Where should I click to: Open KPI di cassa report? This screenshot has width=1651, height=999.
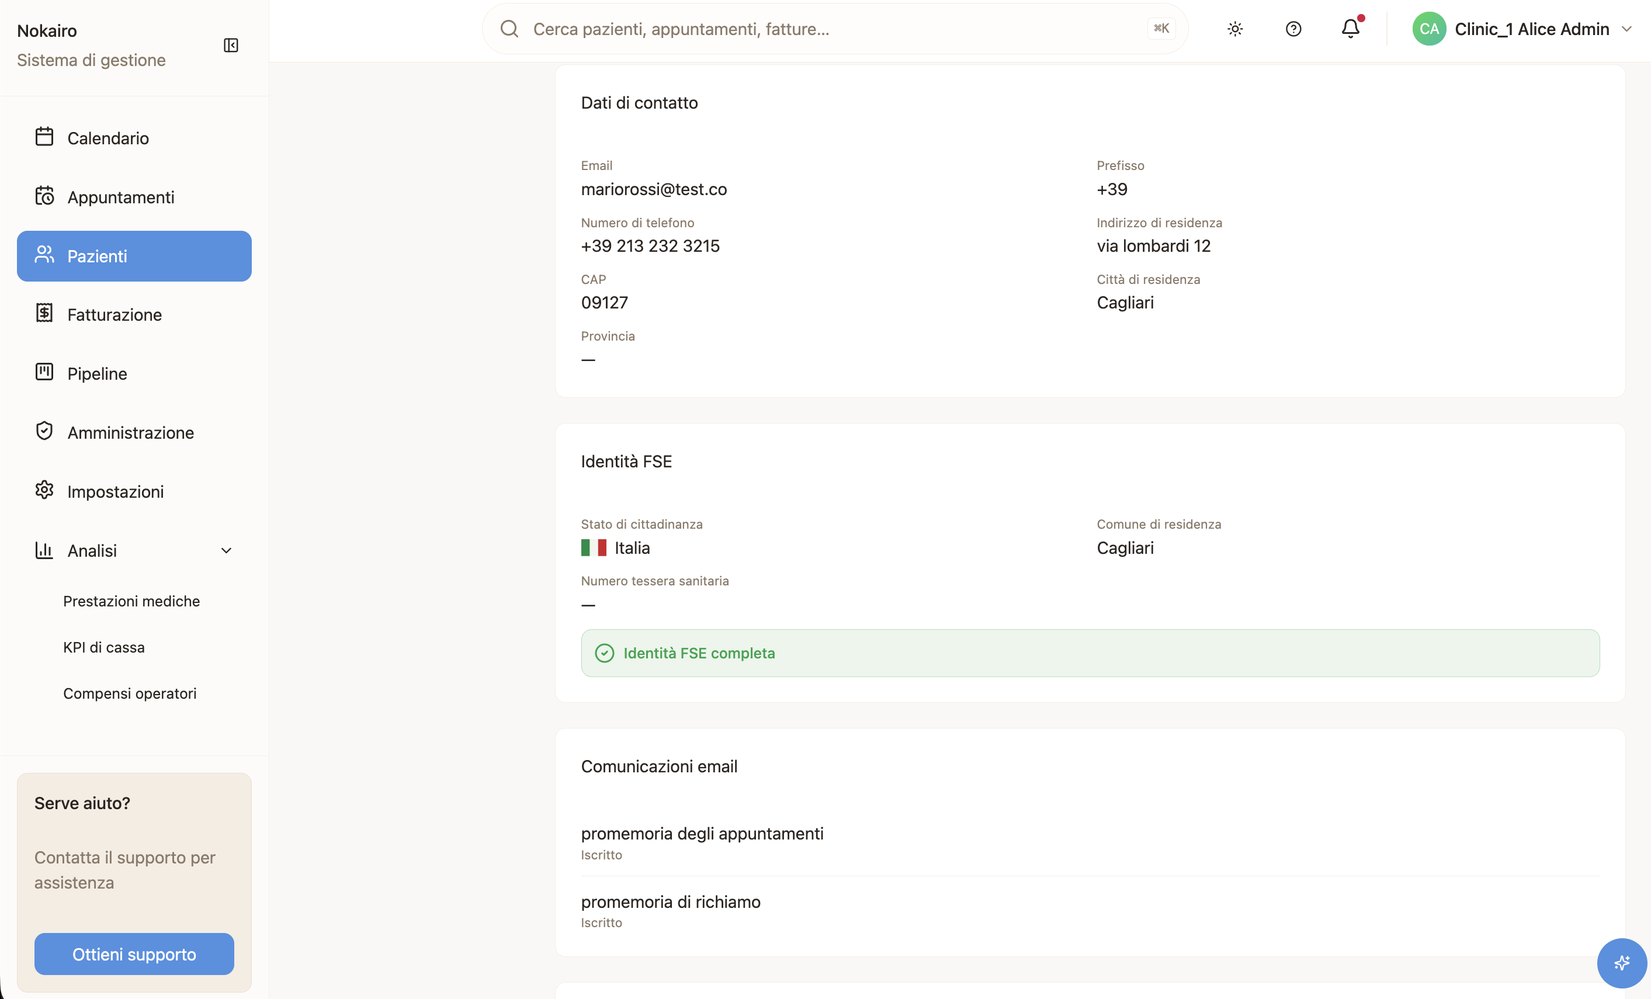click(104, 647)
